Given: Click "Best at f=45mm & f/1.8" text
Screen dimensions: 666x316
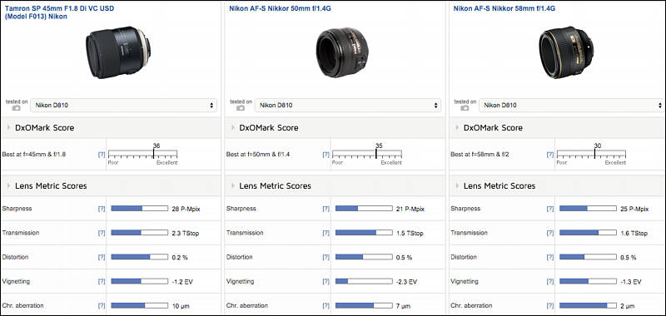Looking at the screenshot, I should tap(34, 155).
